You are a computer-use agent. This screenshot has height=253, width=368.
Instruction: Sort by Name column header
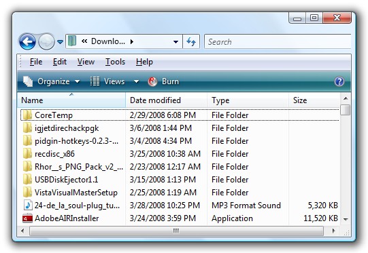(x=71, y=100)
